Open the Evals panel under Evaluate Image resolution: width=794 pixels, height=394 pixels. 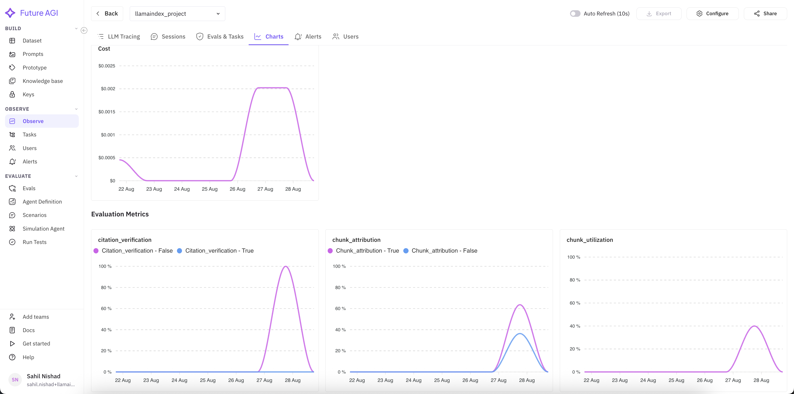tap(29, 188)
